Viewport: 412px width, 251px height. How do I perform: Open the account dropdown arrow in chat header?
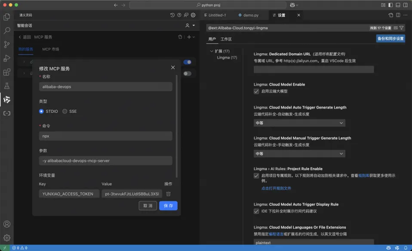point(194,25)
